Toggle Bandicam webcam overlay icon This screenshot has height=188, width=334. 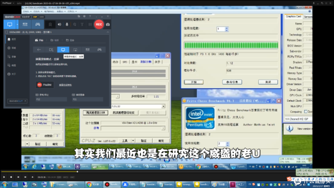(50, 24)
